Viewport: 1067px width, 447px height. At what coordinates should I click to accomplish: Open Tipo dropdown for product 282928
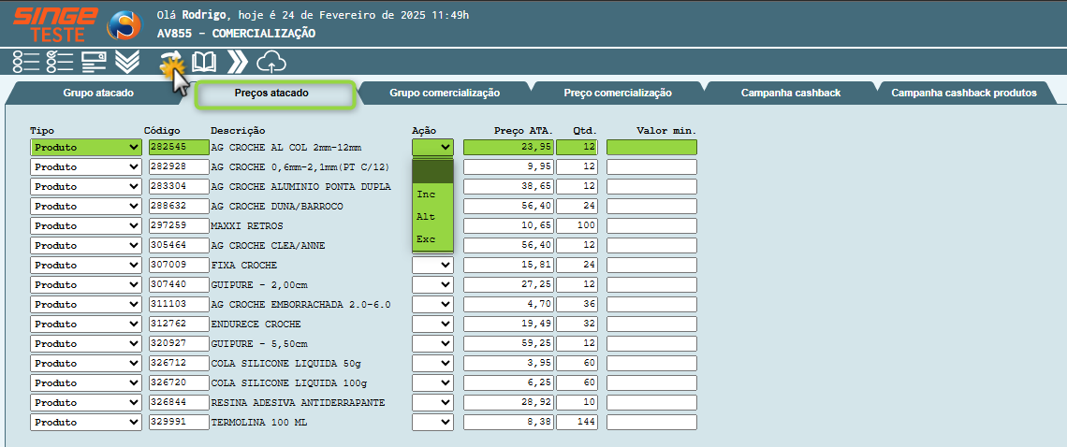pyautogui.click(x=85, y=166)
